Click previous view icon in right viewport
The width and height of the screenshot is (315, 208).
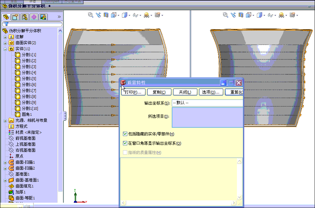coord(233,15)
